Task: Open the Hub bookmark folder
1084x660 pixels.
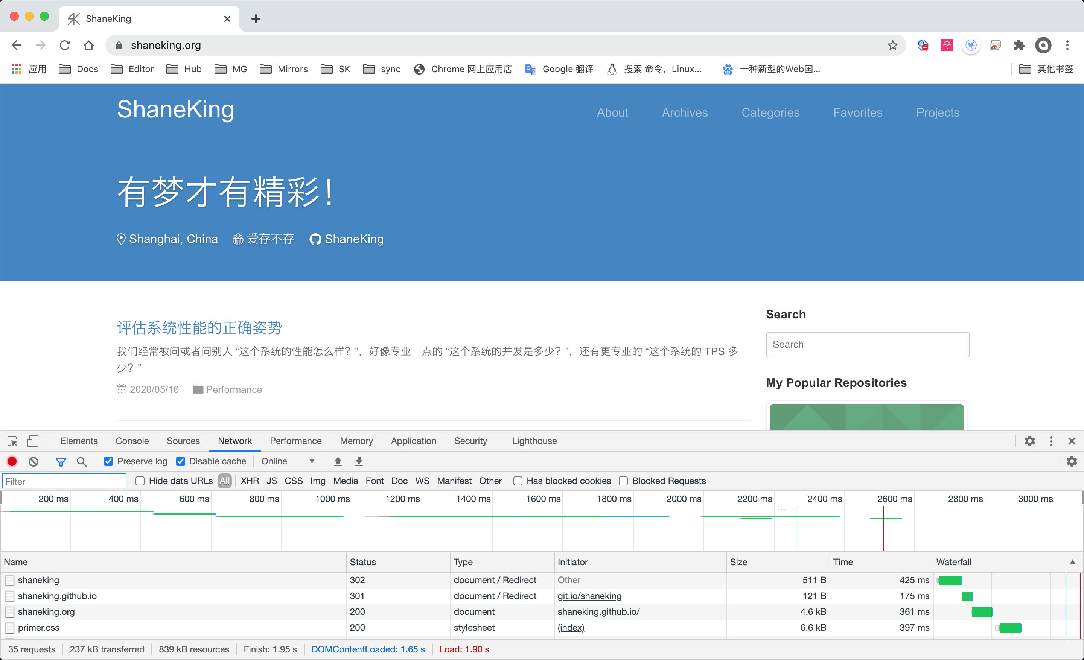Action: [184, 69]
